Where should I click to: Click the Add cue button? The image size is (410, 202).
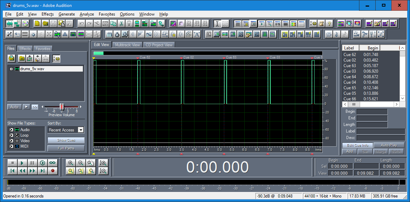349,151
